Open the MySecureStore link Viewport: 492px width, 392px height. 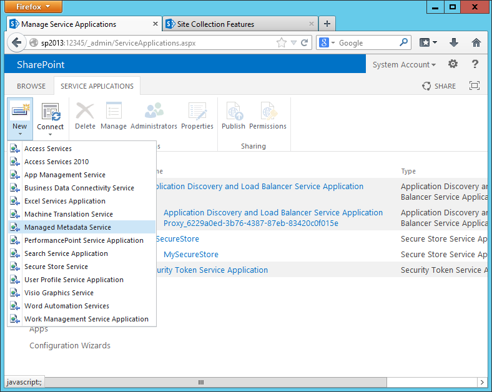tap(191, 254)
